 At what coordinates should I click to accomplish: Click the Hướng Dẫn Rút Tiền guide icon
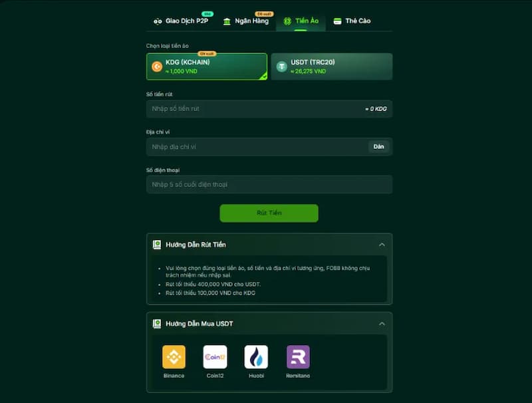tap(157, 245)
